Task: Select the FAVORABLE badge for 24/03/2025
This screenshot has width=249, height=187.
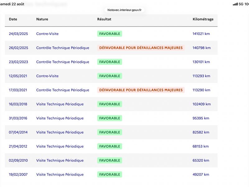Action: pos(110,34)
